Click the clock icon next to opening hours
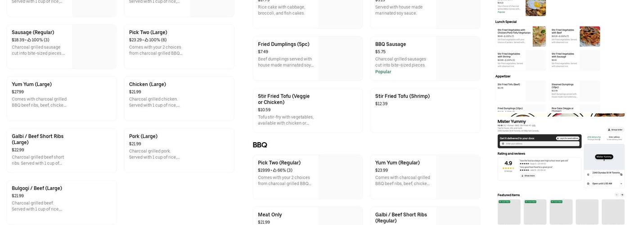Image resolution: width=630 pixels, height=225 pixels. [x=589, y=184]
